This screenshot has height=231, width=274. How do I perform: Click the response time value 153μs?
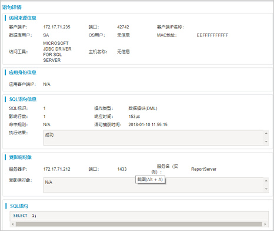tap(134, 117)
